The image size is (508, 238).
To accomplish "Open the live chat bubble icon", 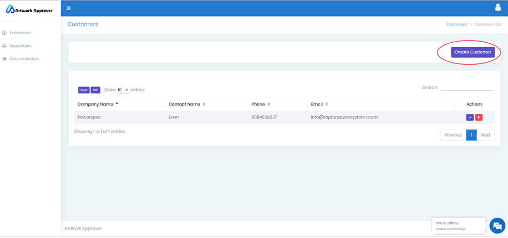I will coord(497,226).
